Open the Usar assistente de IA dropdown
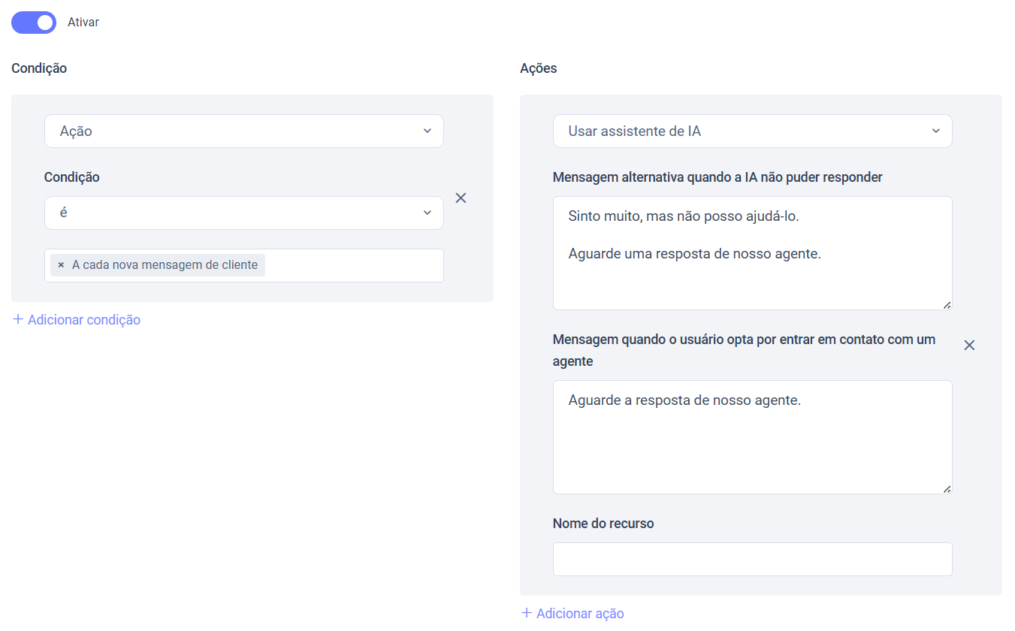 click(752, 131)
